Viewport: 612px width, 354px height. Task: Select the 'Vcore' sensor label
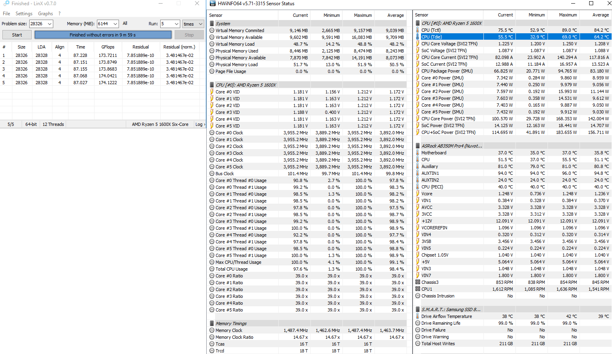coord(427,194)
